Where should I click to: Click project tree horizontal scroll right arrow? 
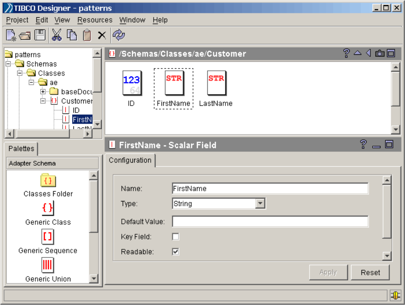click(88, 134)
